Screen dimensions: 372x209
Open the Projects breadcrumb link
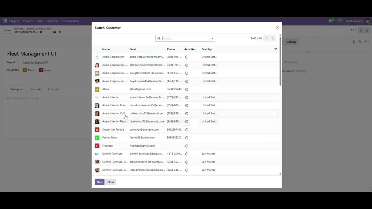[x=18, y=29]
